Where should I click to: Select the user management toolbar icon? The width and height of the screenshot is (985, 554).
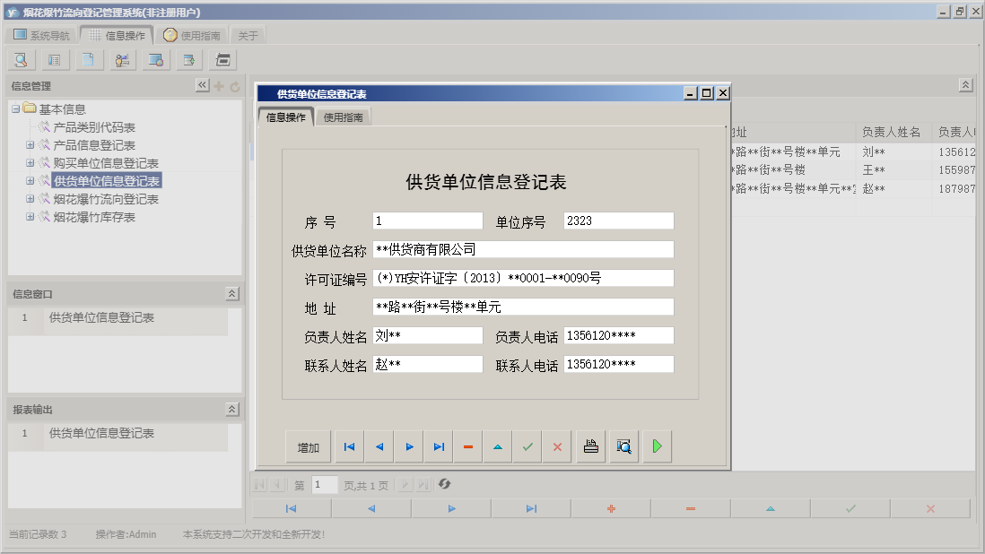tap(121, 59)
